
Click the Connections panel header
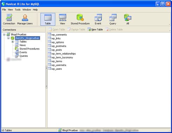pyautogui.click(x=23, y=30)
